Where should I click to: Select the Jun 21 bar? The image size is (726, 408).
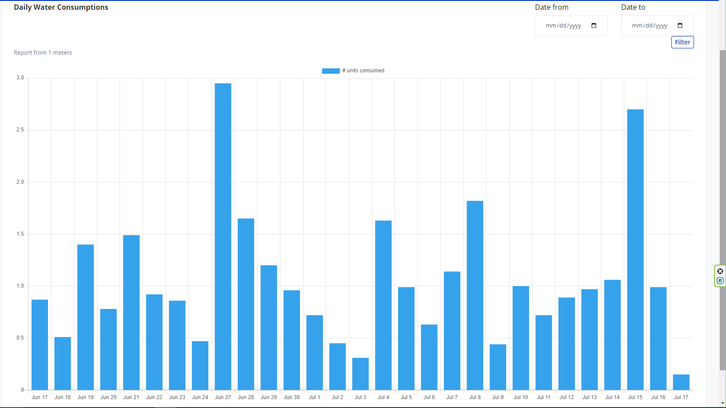132,312
